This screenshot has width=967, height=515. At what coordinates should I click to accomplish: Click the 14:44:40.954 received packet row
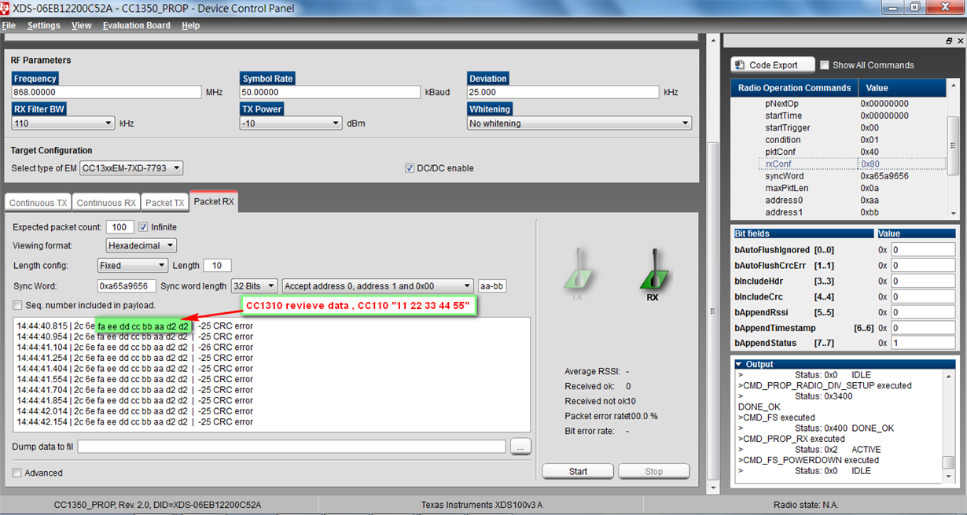[135, 337]
